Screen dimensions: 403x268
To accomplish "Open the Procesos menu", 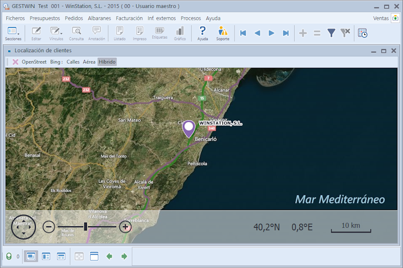I will [x=191, y=18].
